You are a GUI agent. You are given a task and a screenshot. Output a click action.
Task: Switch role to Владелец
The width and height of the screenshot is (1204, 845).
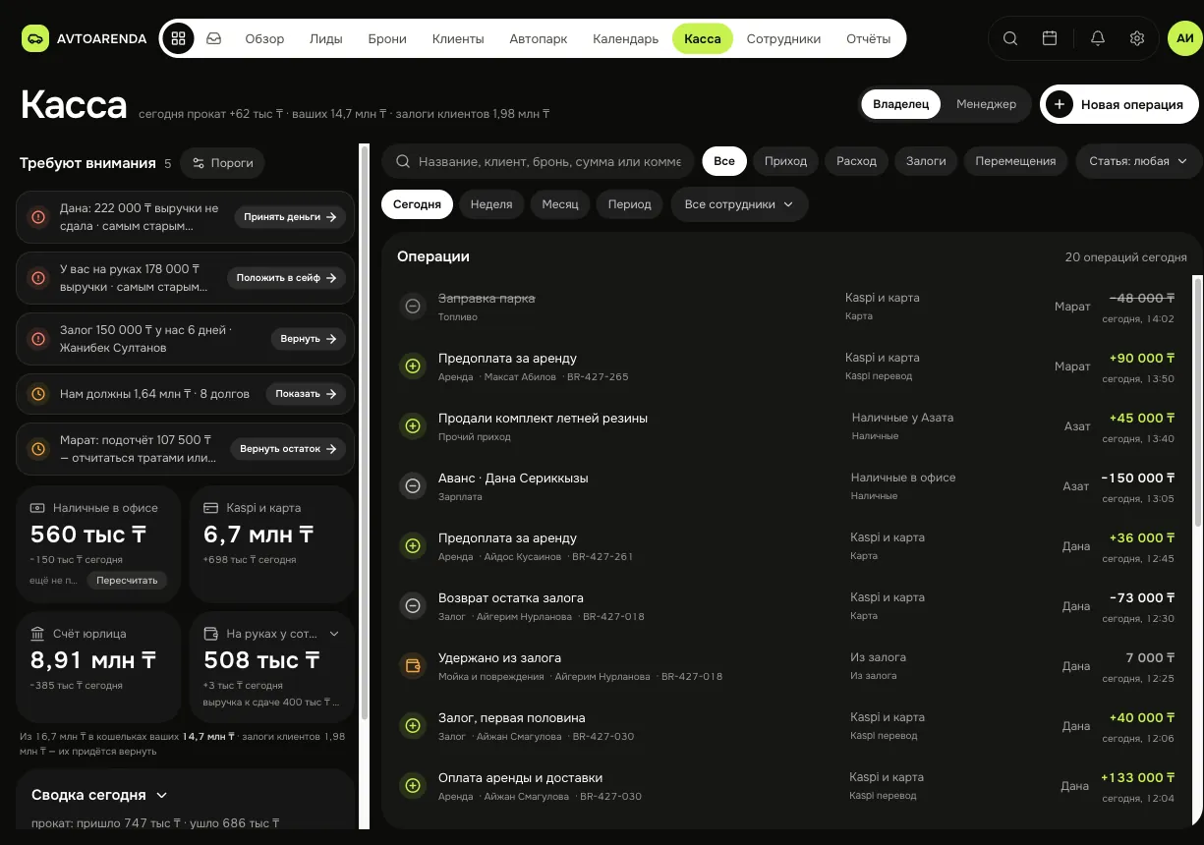pos(901,104)
